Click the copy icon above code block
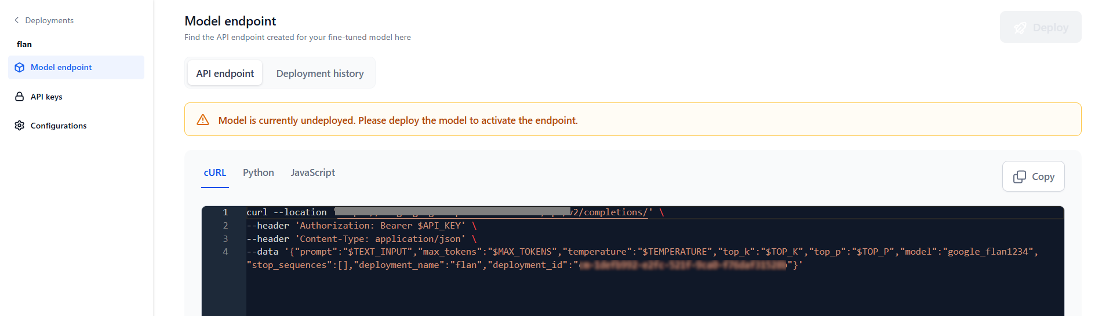This screenshot has height=316, width=1113. 1019,177
